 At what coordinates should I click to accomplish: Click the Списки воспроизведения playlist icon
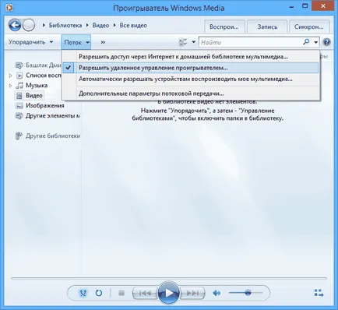[19, 76]
